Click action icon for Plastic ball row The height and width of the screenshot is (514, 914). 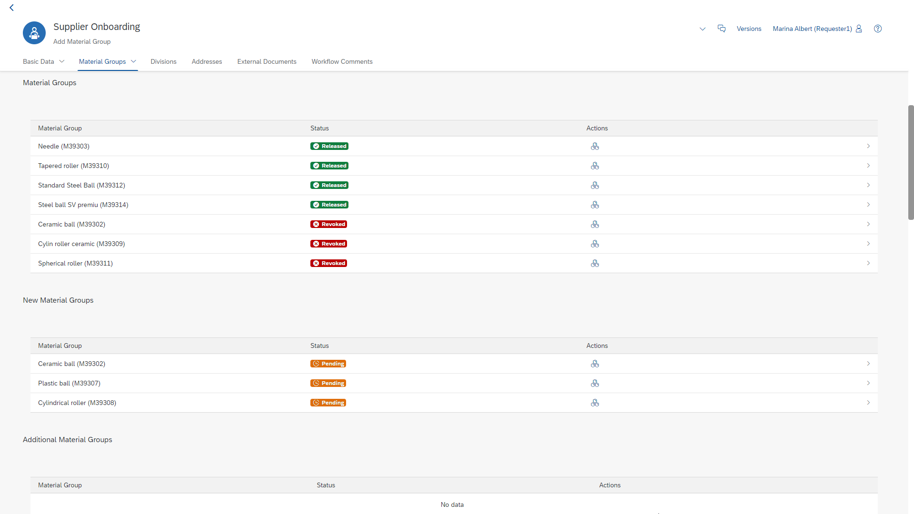tap(595, 383)
